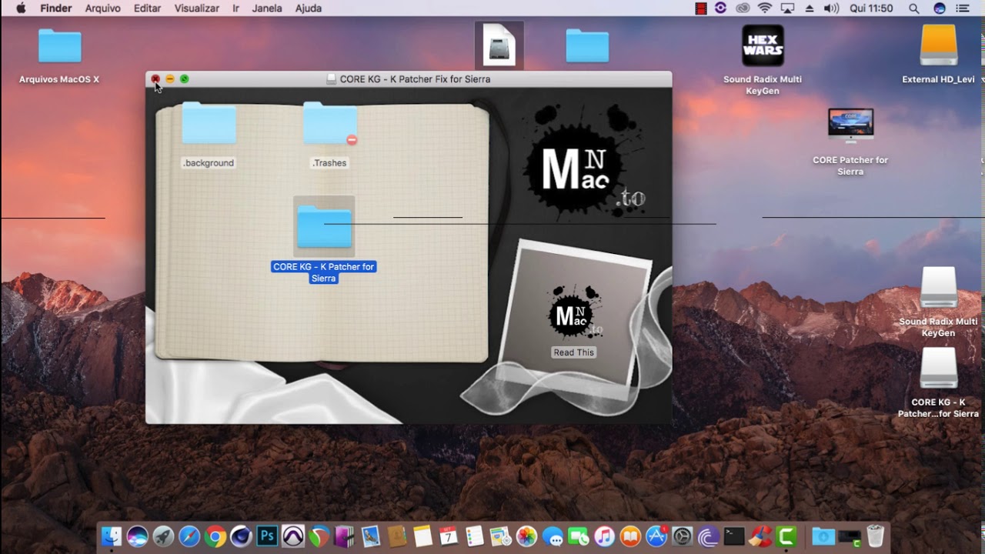985x554 pixels.
Task: Open Contacts from the Dock
Action: click(397, 536)
